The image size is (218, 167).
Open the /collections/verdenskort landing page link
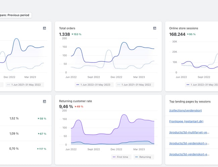(x=185, y=111)
